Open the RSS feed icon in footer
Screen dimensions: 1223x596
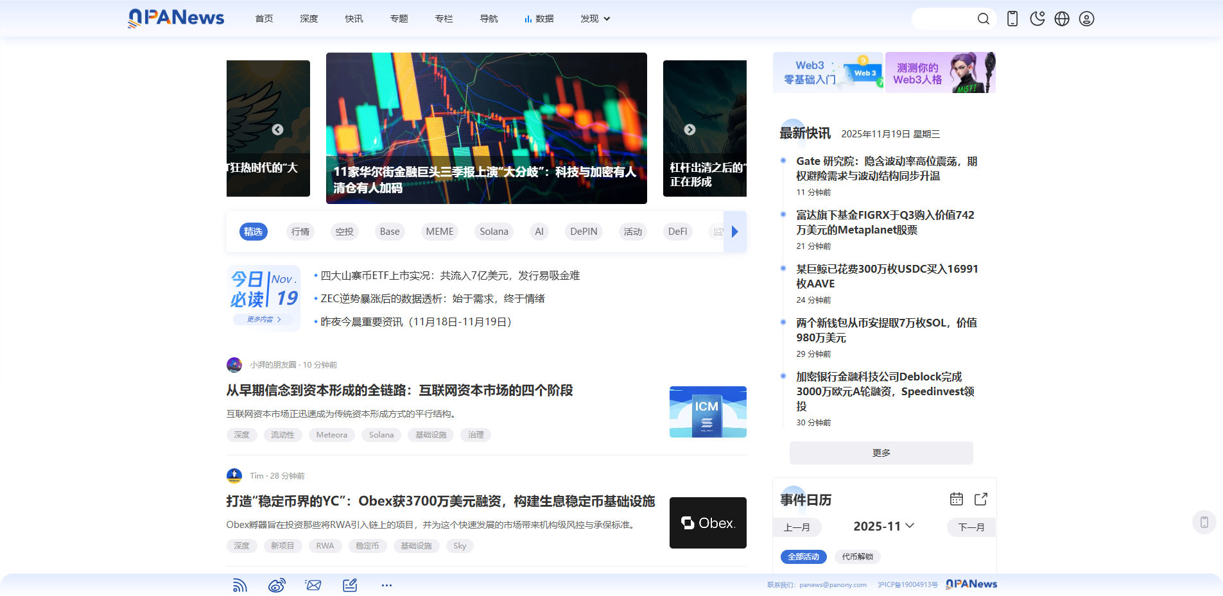[239, 585]
